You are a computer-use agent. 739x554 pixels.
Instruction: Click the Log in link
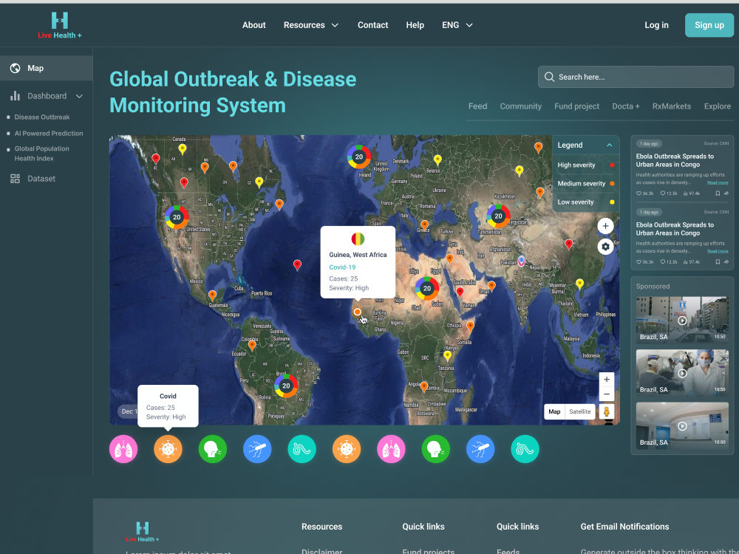[656, 25]
